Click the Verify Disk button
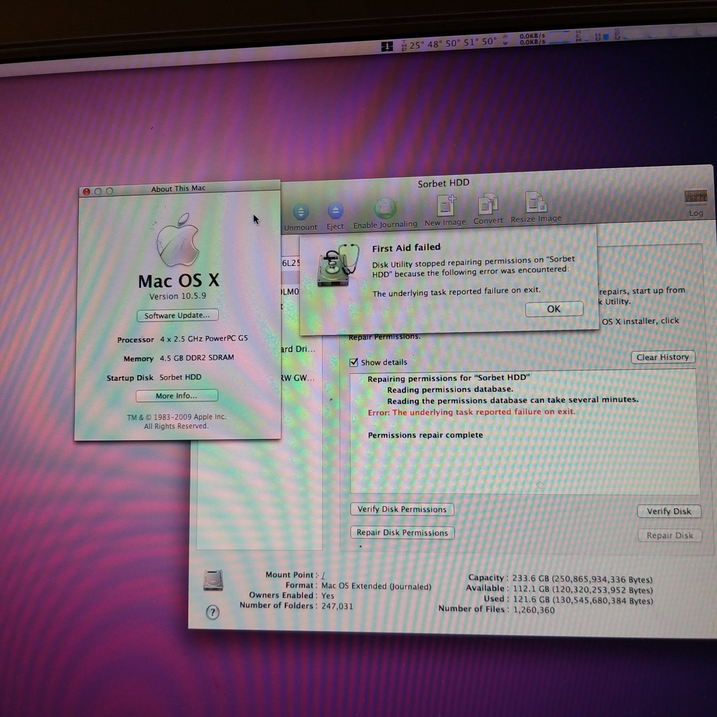 [669, 512]
